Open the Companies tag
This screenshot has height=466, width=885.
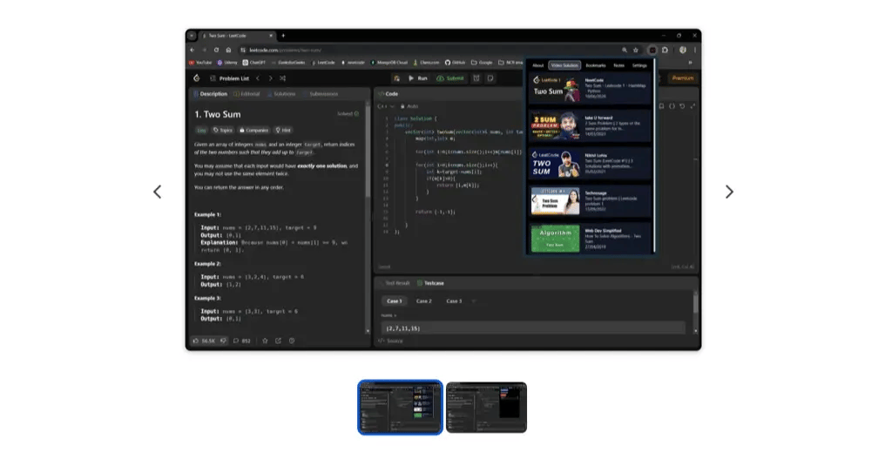coord(254,131)
